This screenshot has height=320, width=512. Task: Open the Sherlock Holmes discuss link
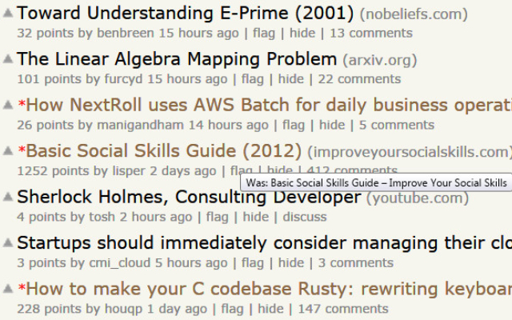pos(305,217)
